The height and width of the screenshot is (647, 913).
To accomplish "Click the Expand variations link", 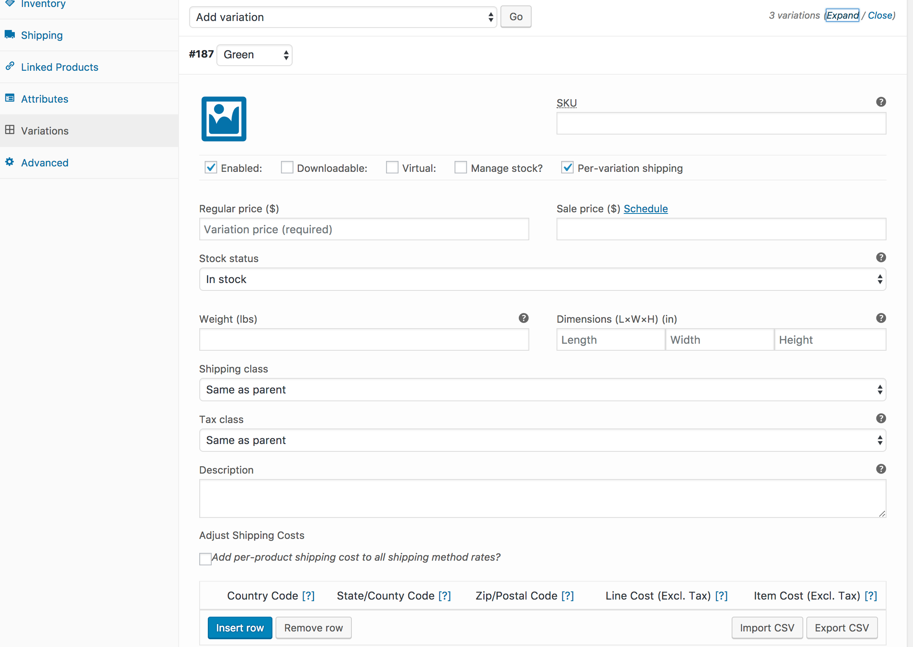I will pos(843,15).
